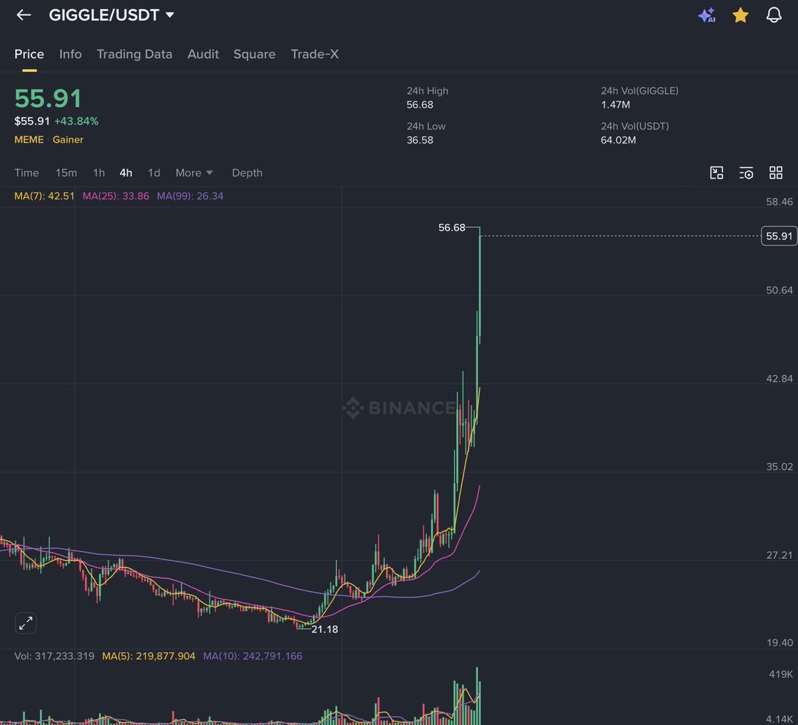
Task: Open price alerts bell icon
Action: [774, 15]
